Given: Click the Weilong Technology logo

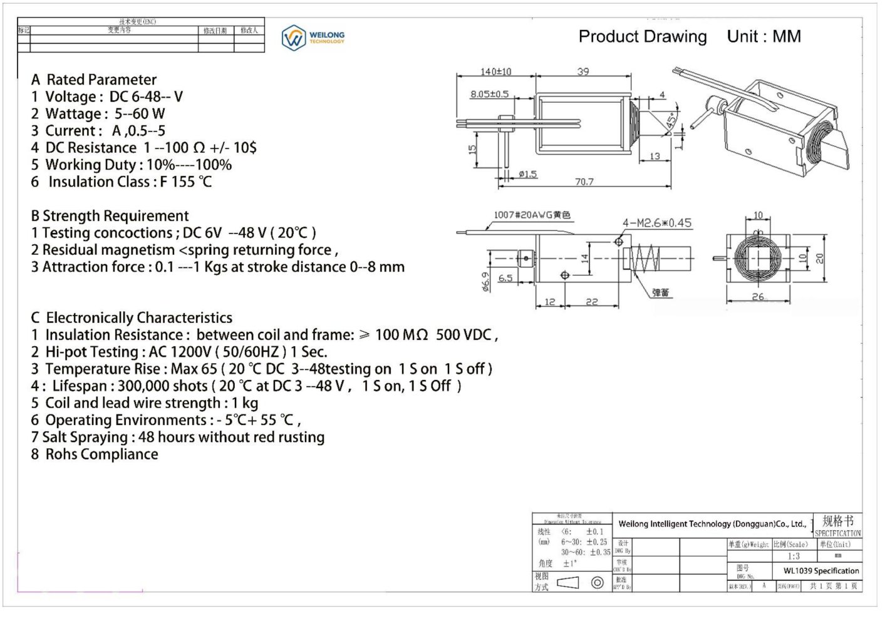Looking at the screenshot, I should click(x=313, y=38).
